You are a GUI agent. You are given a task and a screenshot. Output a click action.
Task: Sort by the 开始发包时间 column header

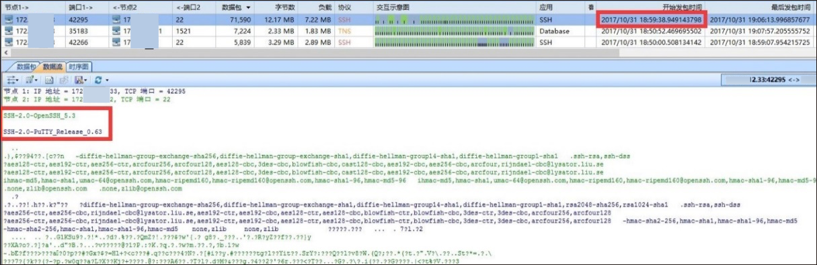pos(651,7)
